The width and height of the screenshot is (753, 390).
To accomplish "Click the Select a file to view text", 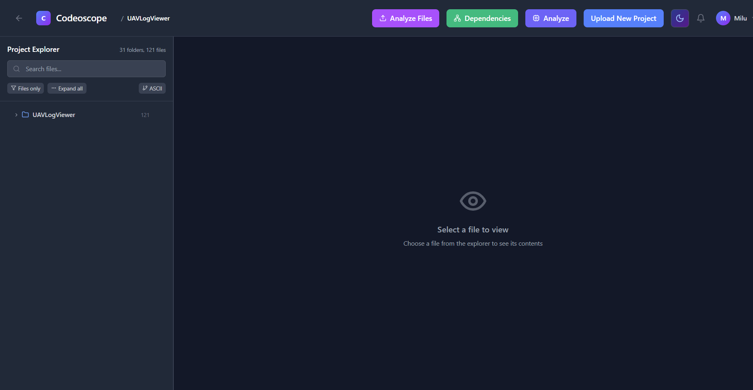I will point(473,230).
